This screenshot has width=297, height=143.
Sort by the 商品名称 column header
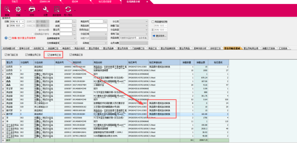[x=111, y=62]
